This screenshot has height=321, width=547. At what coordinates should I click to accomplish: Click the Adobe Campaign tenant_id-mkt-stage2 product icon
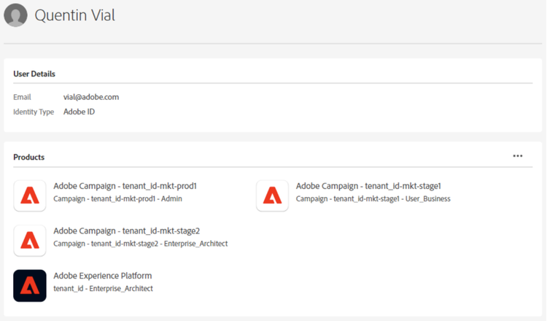[30, 239]
